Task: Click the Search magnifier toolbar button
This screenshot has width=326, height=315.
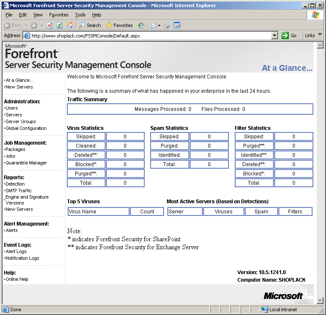Action: pos(90,25)
